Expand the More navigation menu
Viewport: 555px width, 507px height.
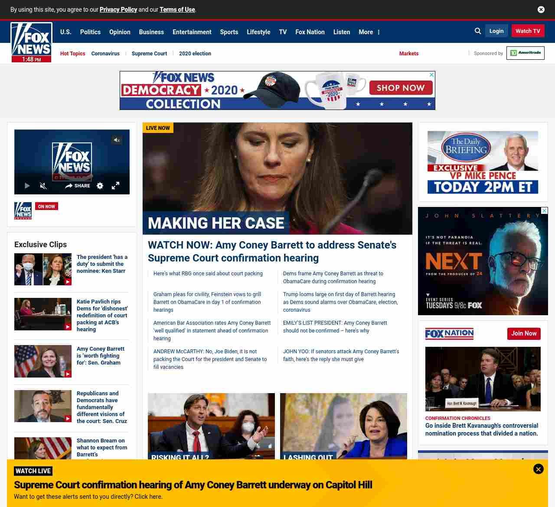point(369,32)
